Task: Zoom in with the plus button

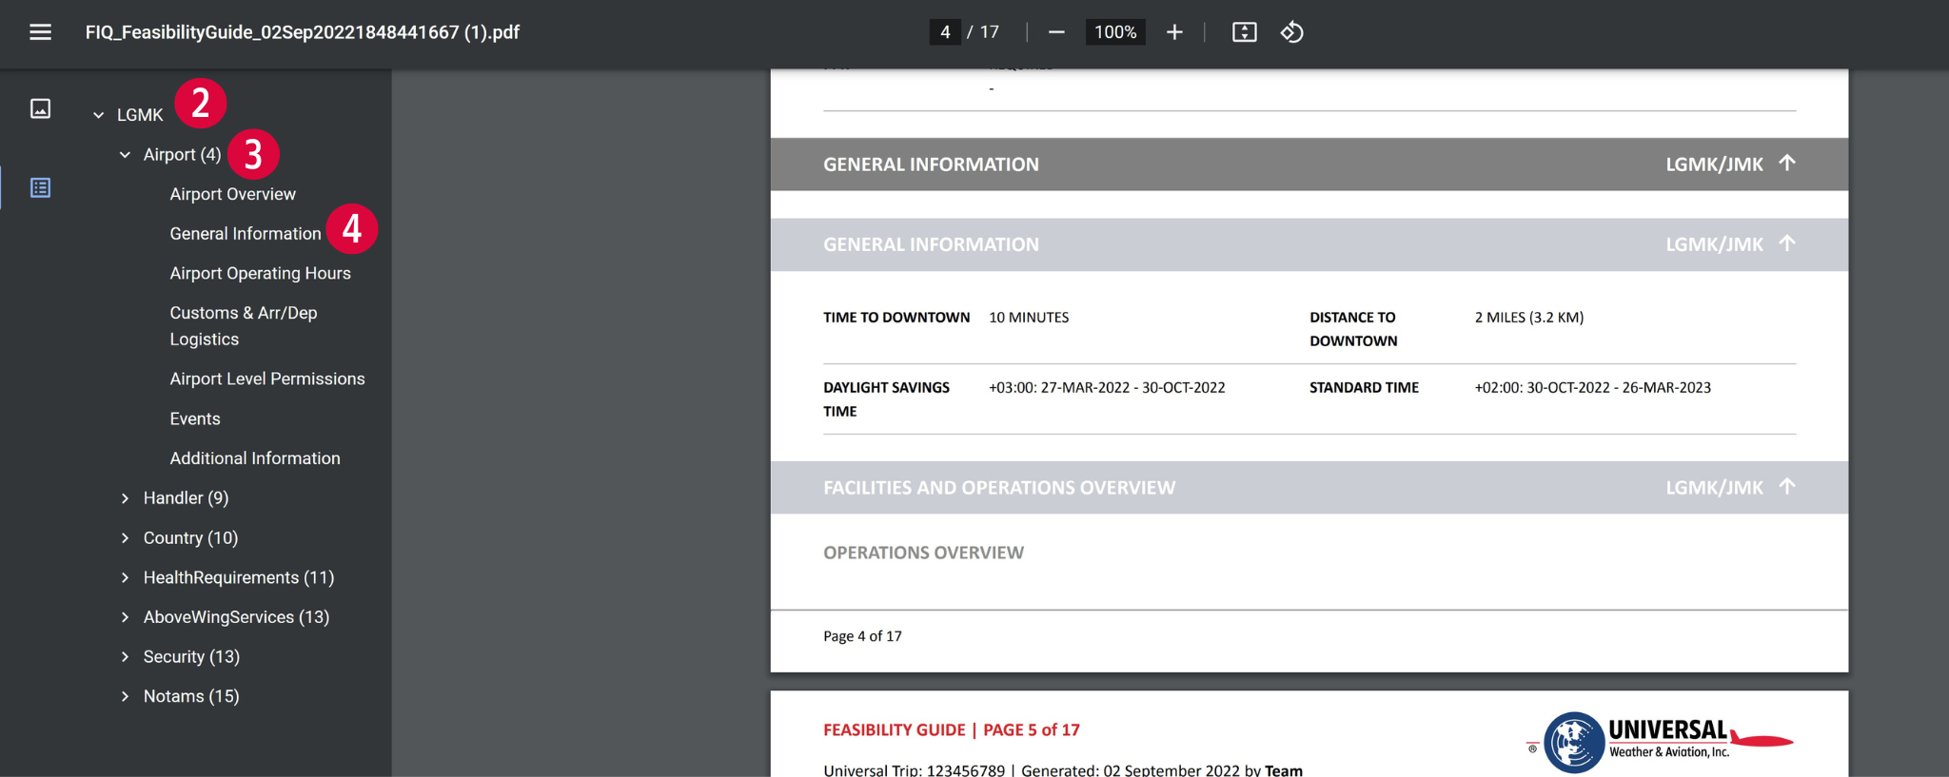Action: point(1174,32)
